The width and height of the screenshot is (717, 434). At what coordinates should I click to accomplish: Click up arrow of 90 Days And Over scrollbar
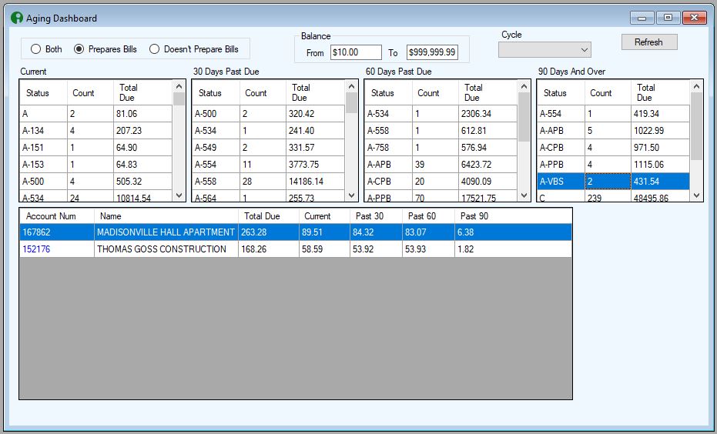click(696, 86)
